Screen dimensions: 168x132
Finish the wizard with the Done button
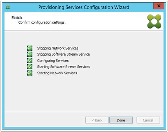[121, 120]
